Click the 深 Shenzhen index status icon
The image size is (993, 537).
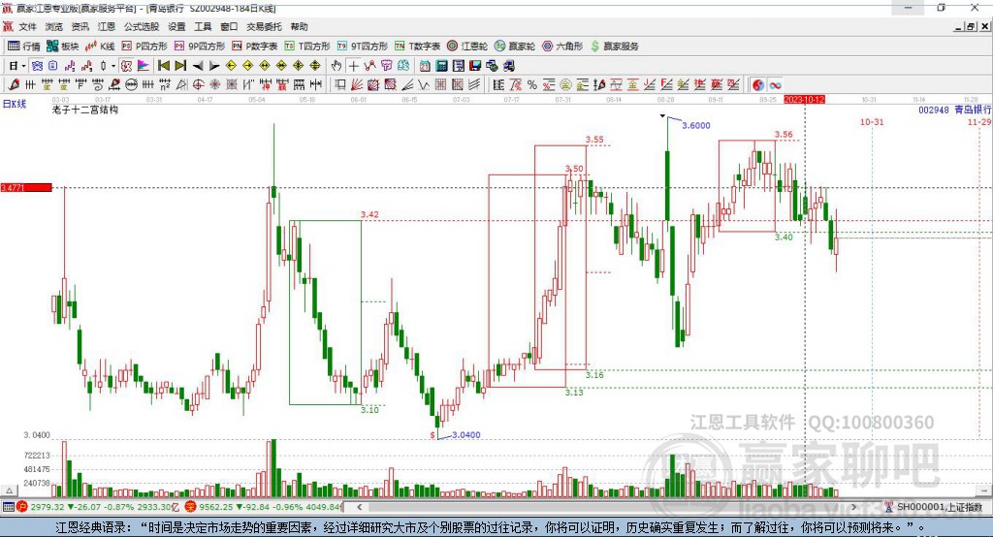[x=191, y=507]
